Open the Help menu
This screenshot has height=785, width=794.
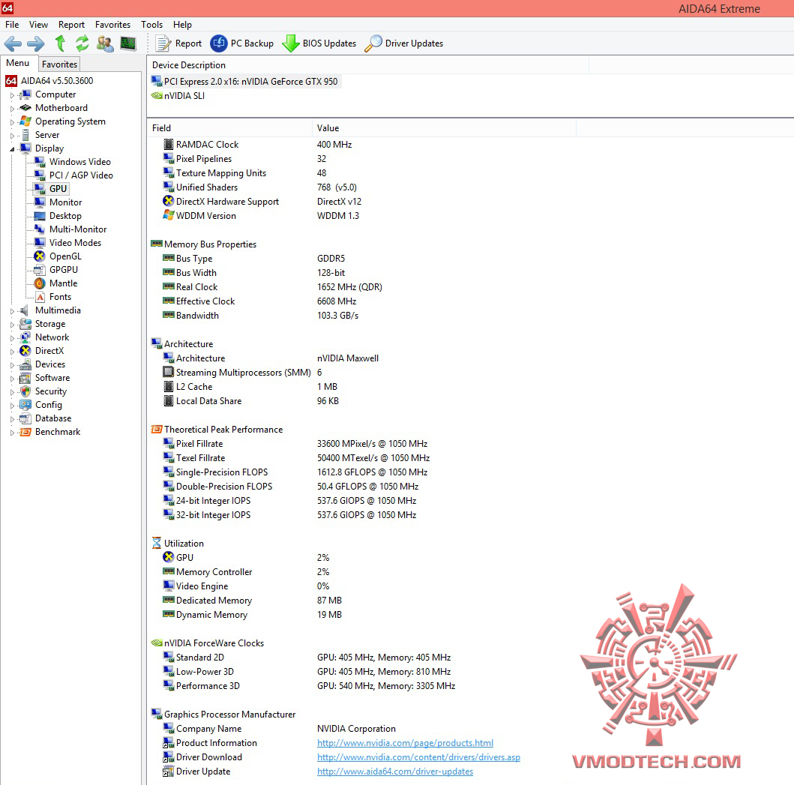(x=182, y=24)
